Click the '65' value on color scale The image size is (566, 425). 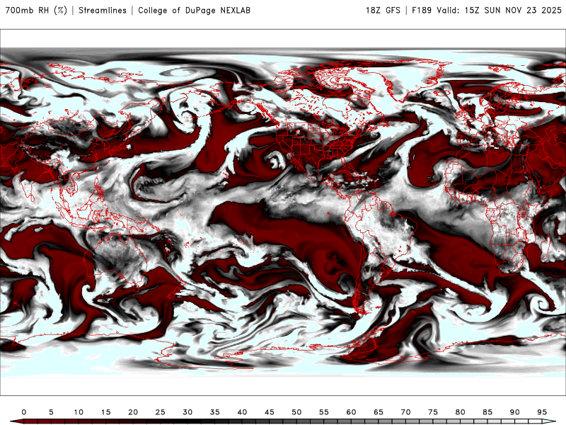coord(379,412)
